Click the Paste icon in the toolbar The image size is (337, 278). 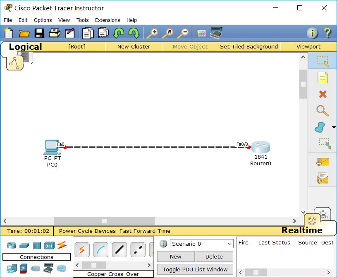pyautogui.click(x=103, y=33)
